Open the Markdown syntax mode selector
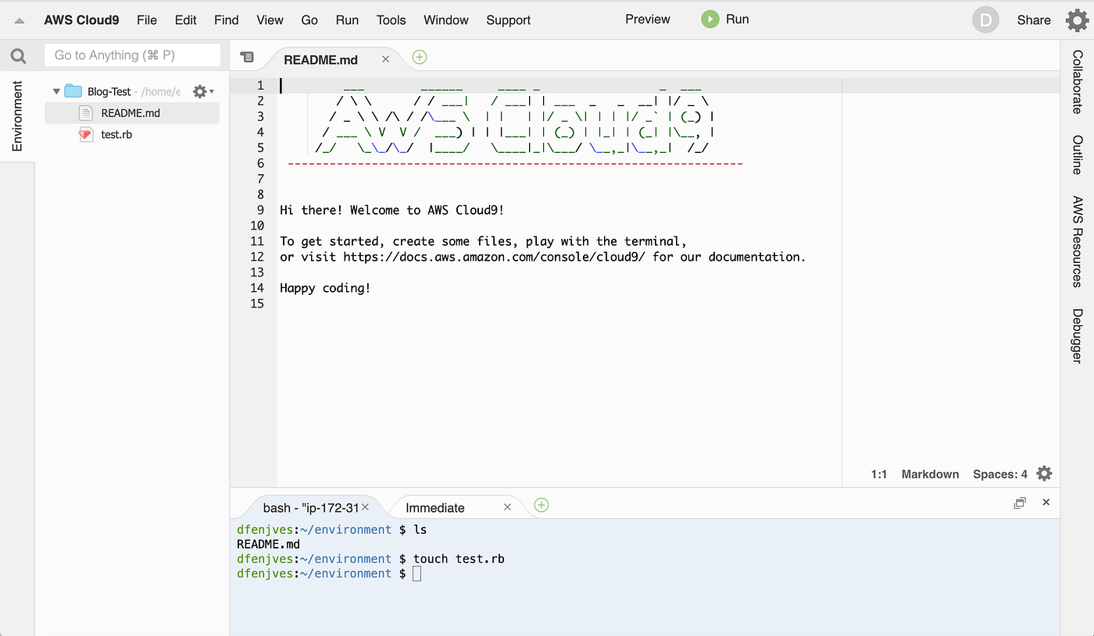The width and height of the screenshot is (1094, 636). tap(930, 474)
